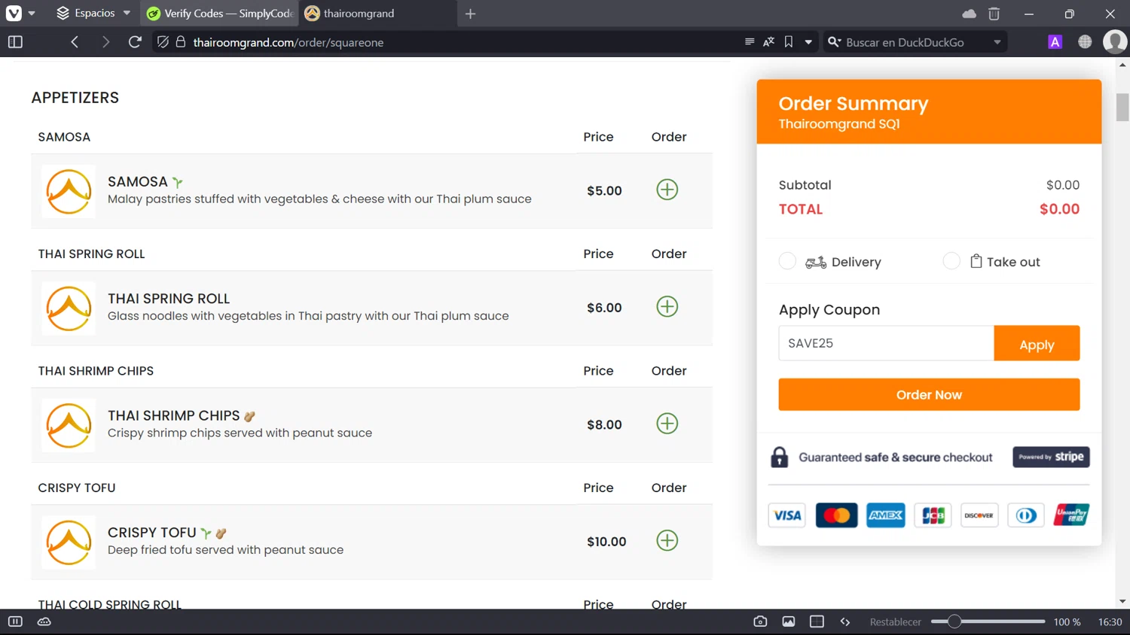Click the secure checkout padlock icon
The image size is (1130, 635).
tap(780, 457)
